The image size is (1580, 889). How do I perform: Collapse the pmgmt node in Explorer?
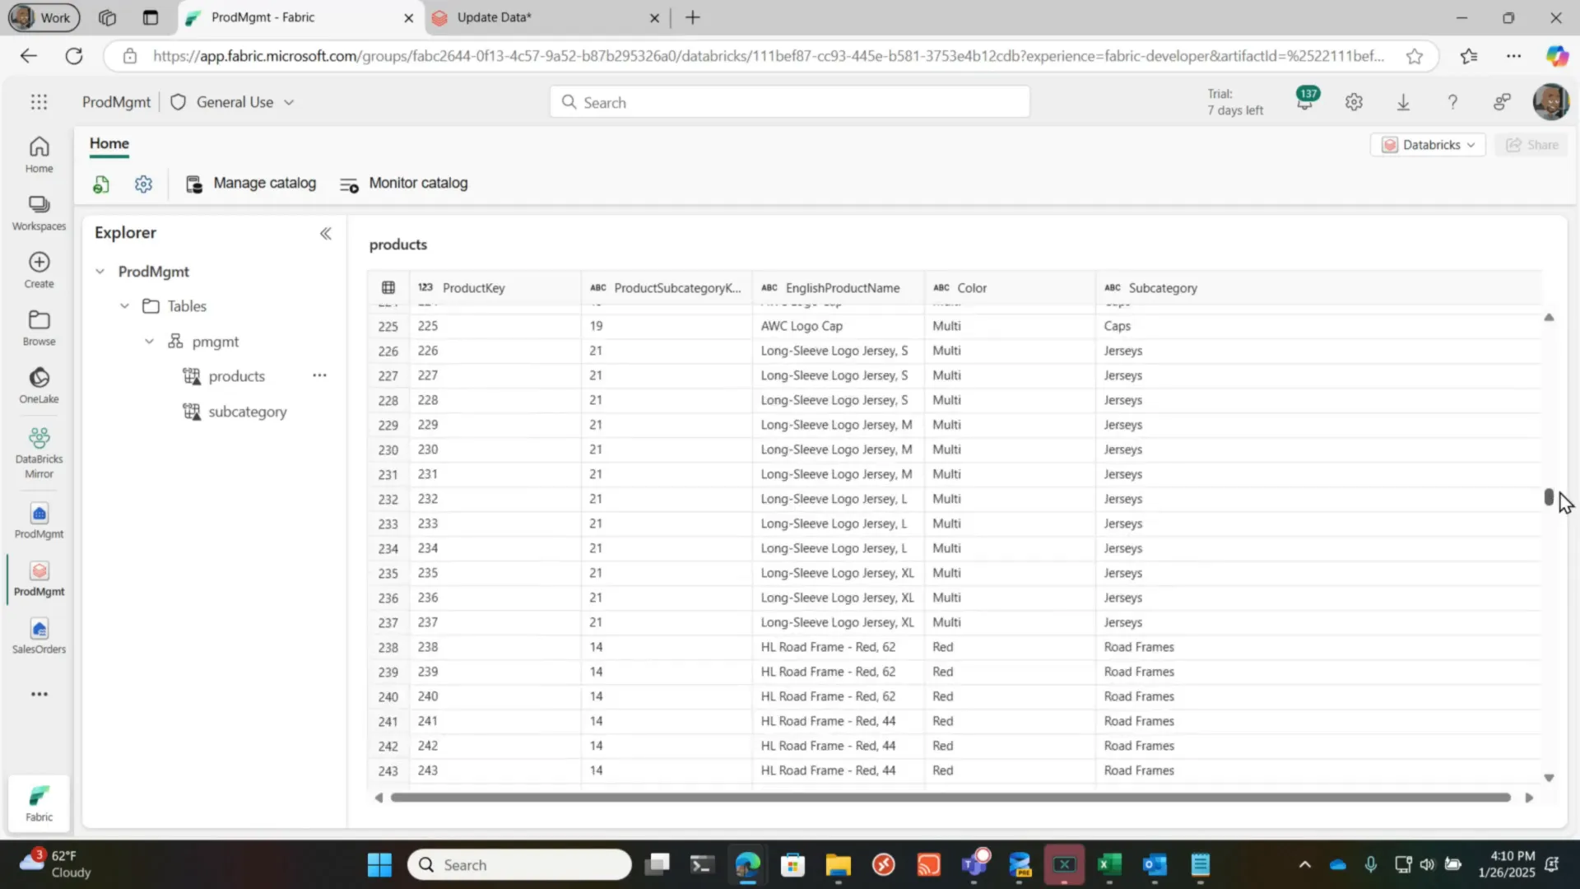[149, 341]
